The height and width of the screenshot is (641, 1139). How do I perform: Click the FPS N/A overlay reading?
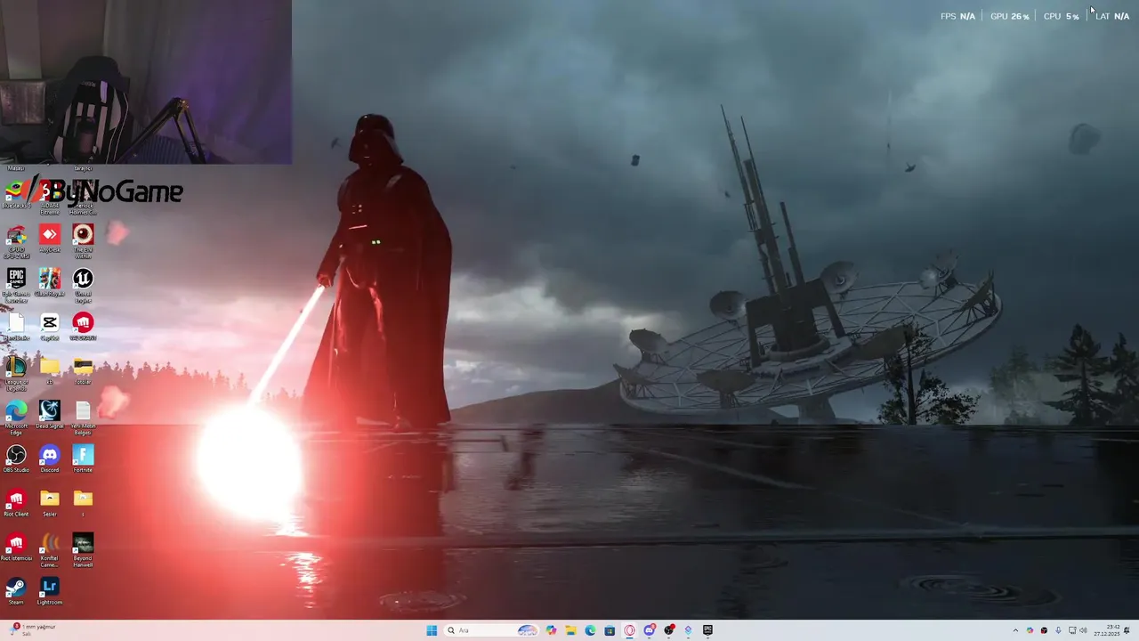(957, 16)
